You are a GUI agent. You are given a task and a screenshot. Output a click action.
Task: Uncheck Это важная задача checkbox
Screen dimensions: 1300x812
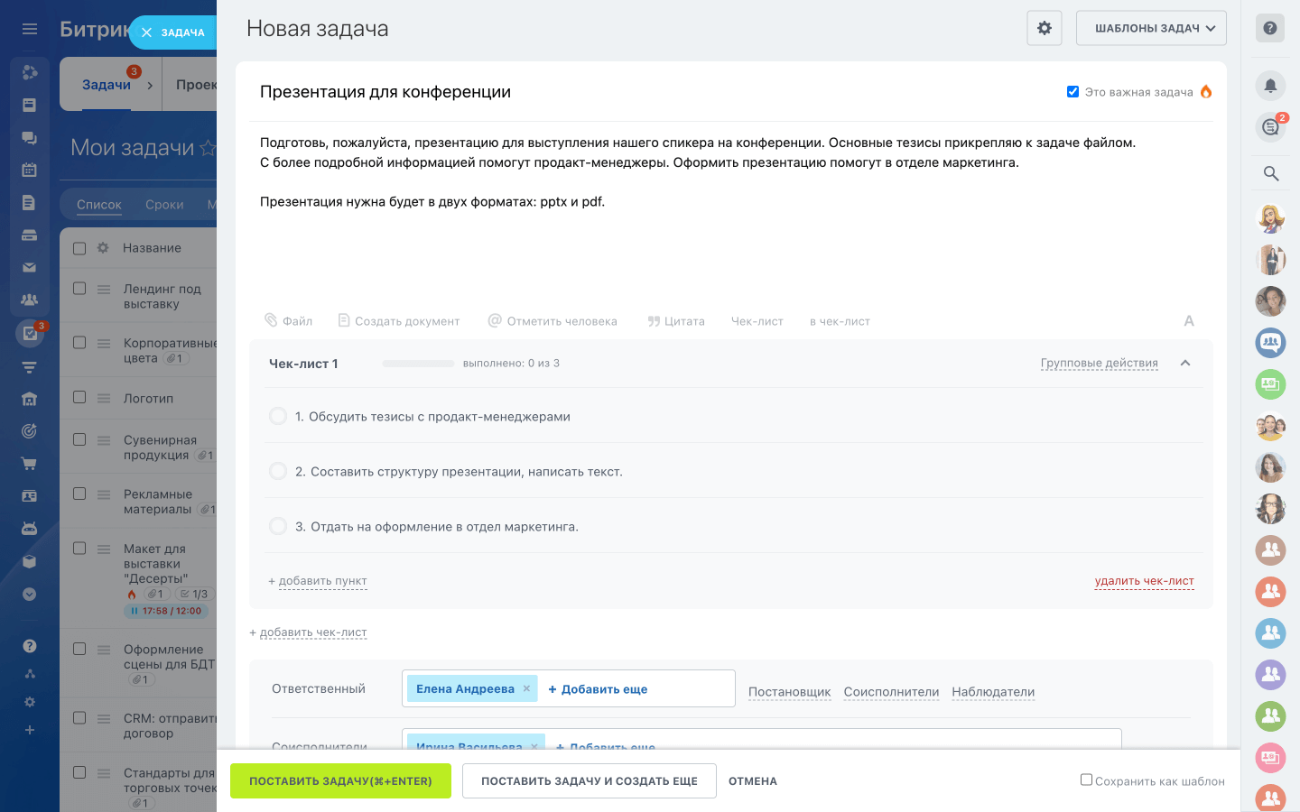(1072, 91)
